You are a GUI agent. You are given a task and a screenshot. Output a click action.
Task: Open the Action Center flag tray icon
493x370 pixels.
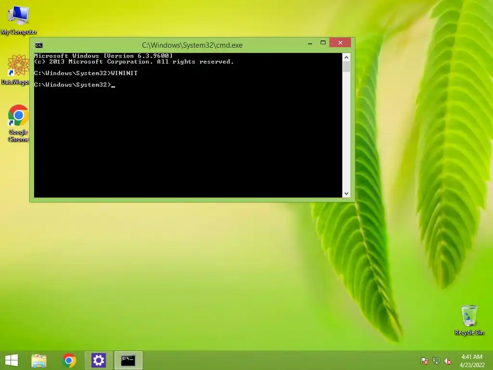pyautogui.click(x=424, y=360)
